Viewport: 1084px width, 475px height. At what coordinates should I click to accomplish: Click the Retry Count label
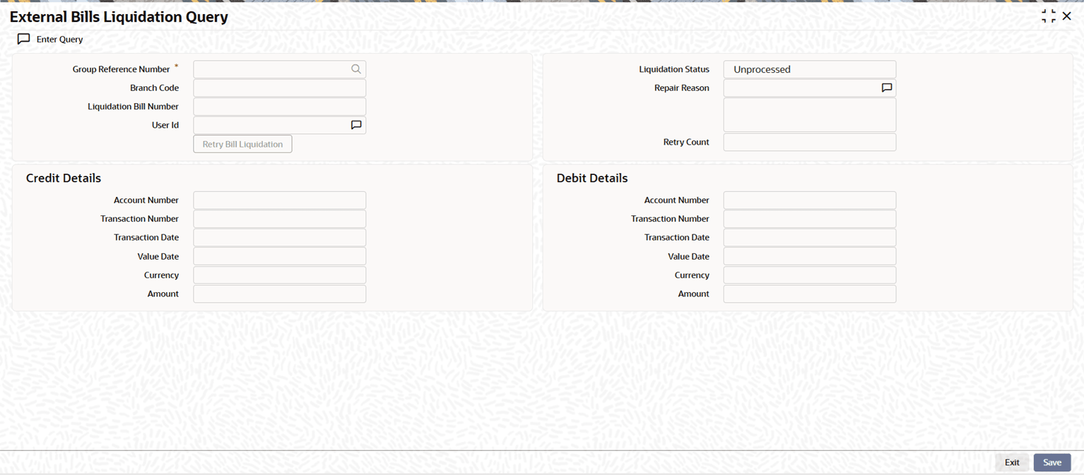coord(686,142)
